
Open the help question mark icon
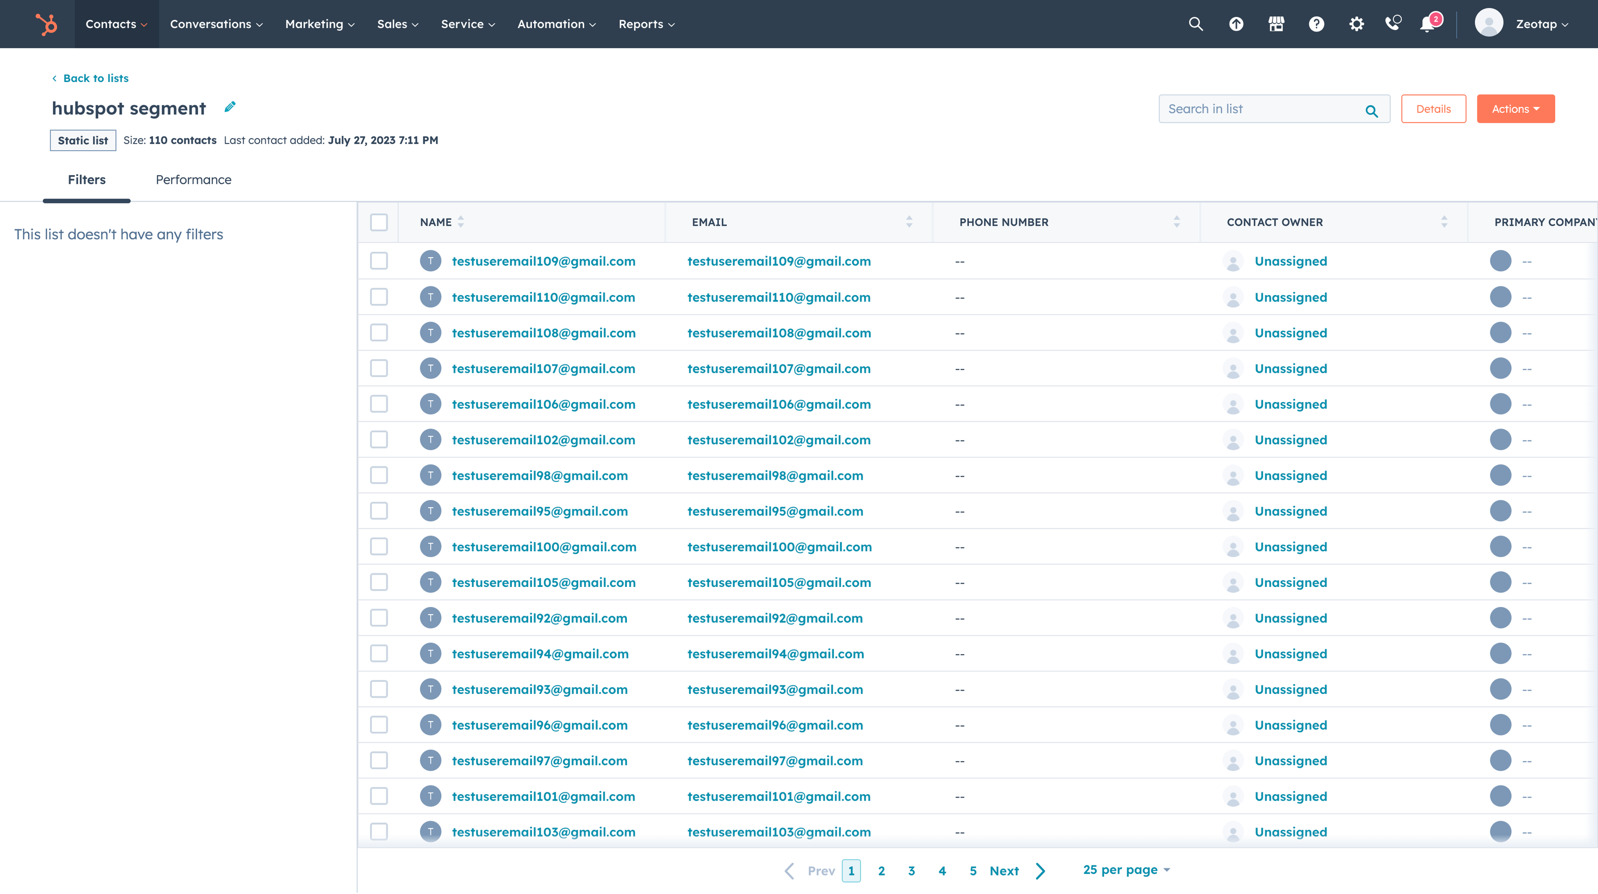1316,24
